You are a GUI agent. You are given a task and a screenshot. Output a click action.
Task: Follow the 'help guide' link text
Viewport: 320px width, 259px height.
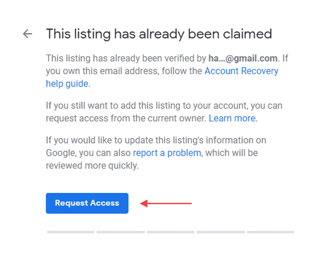click(67, 84)
